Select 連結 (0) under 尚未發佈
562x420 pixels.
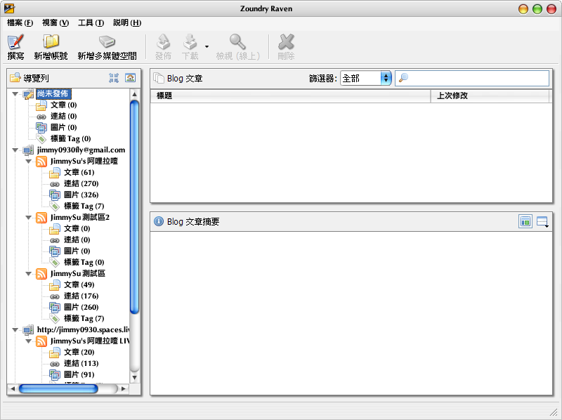coord(63,116)
